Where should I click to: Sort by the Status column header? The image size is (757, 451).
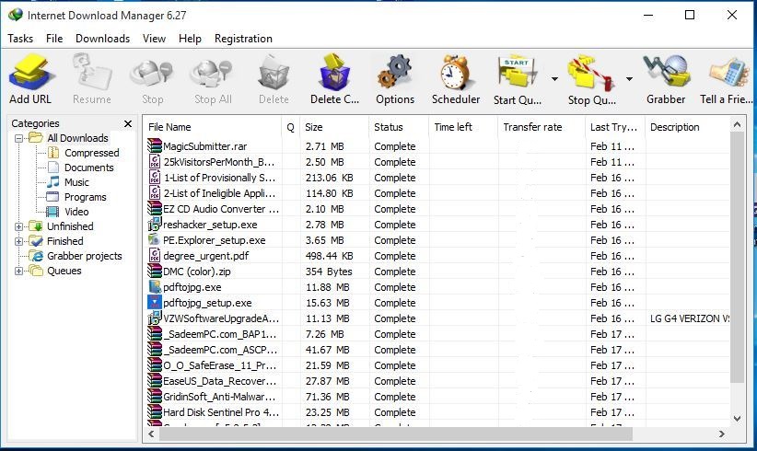399,127
